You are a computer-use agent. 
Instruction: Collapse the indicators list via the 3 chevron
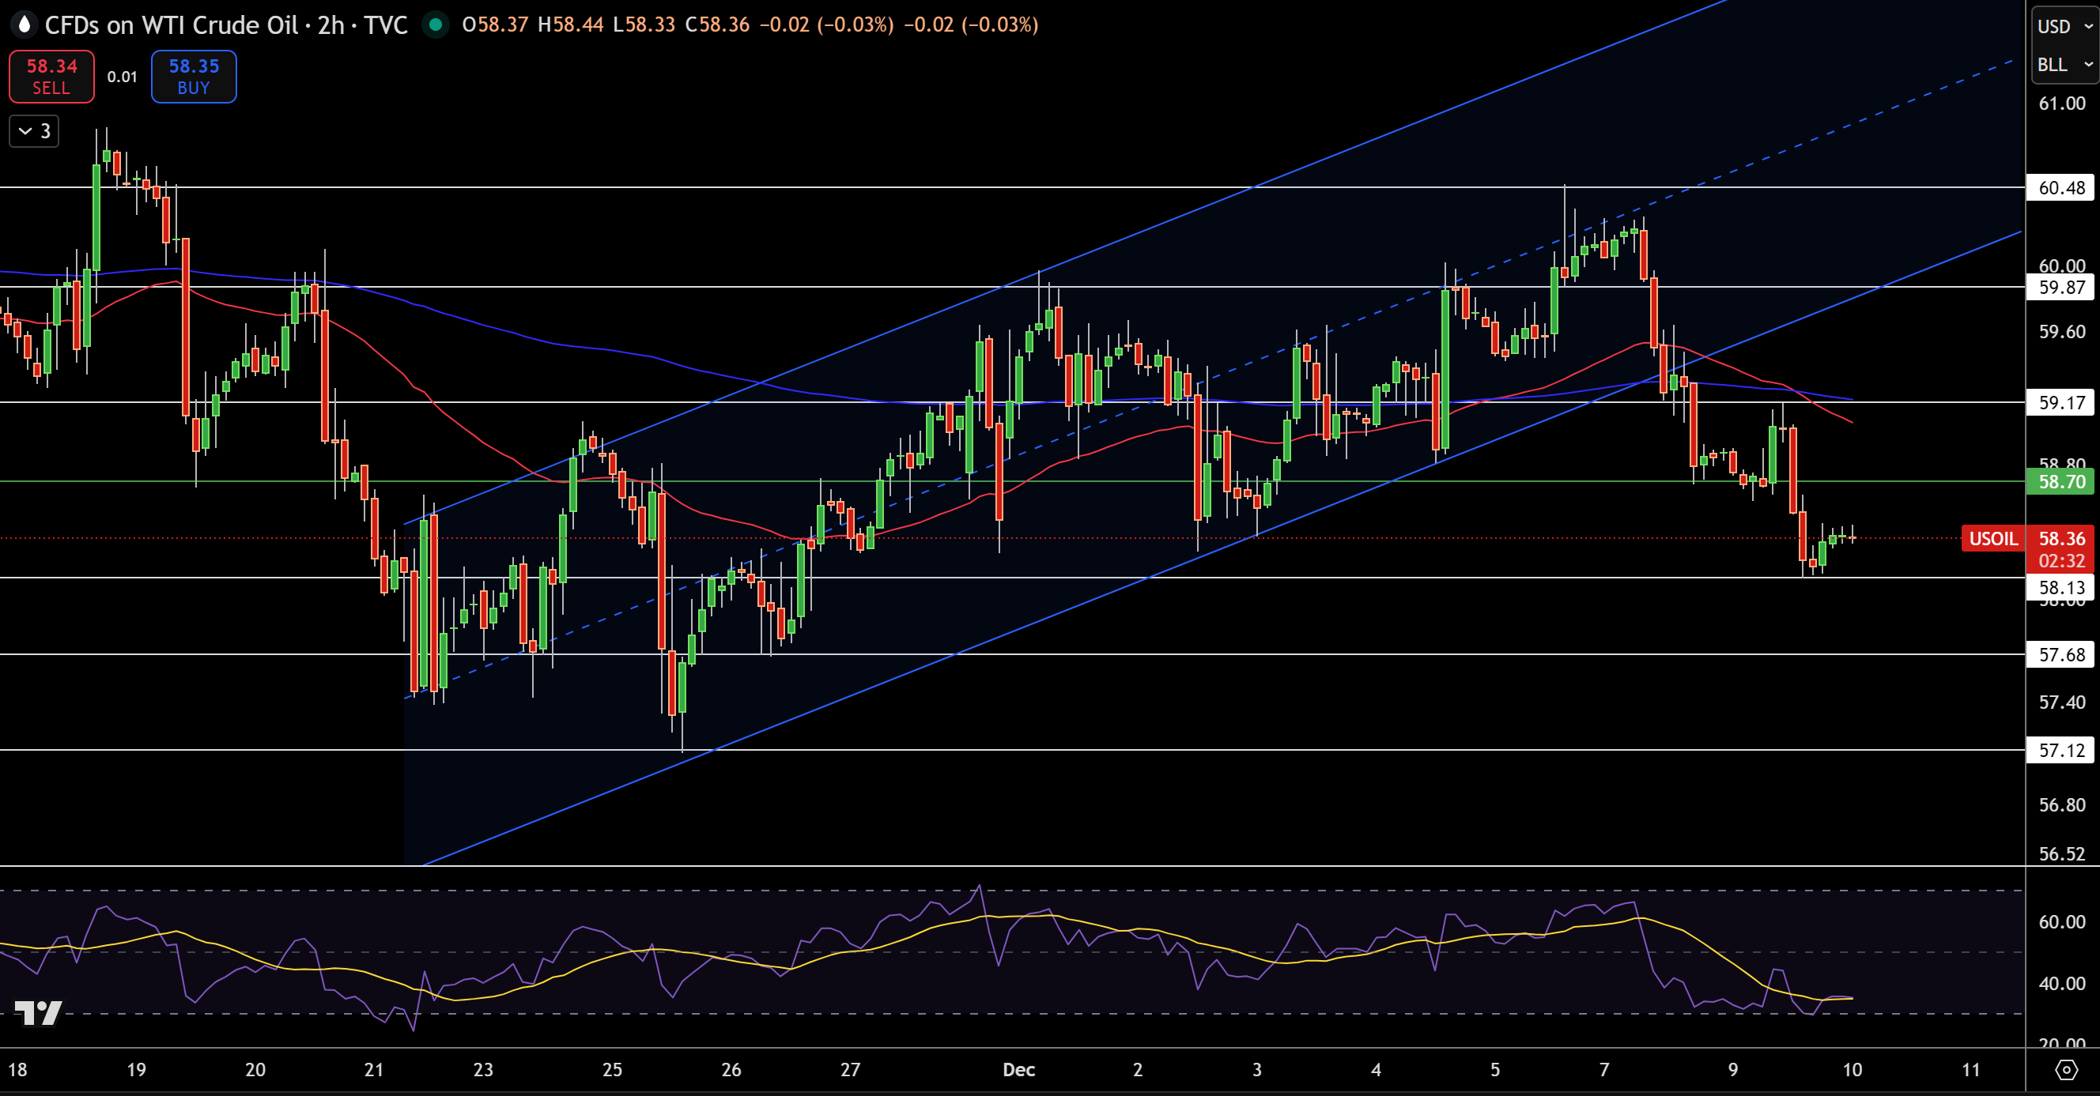[x=33, y=131]
